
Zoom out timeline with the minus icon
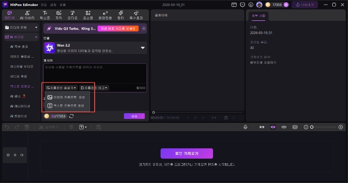[x=306, y=127]
